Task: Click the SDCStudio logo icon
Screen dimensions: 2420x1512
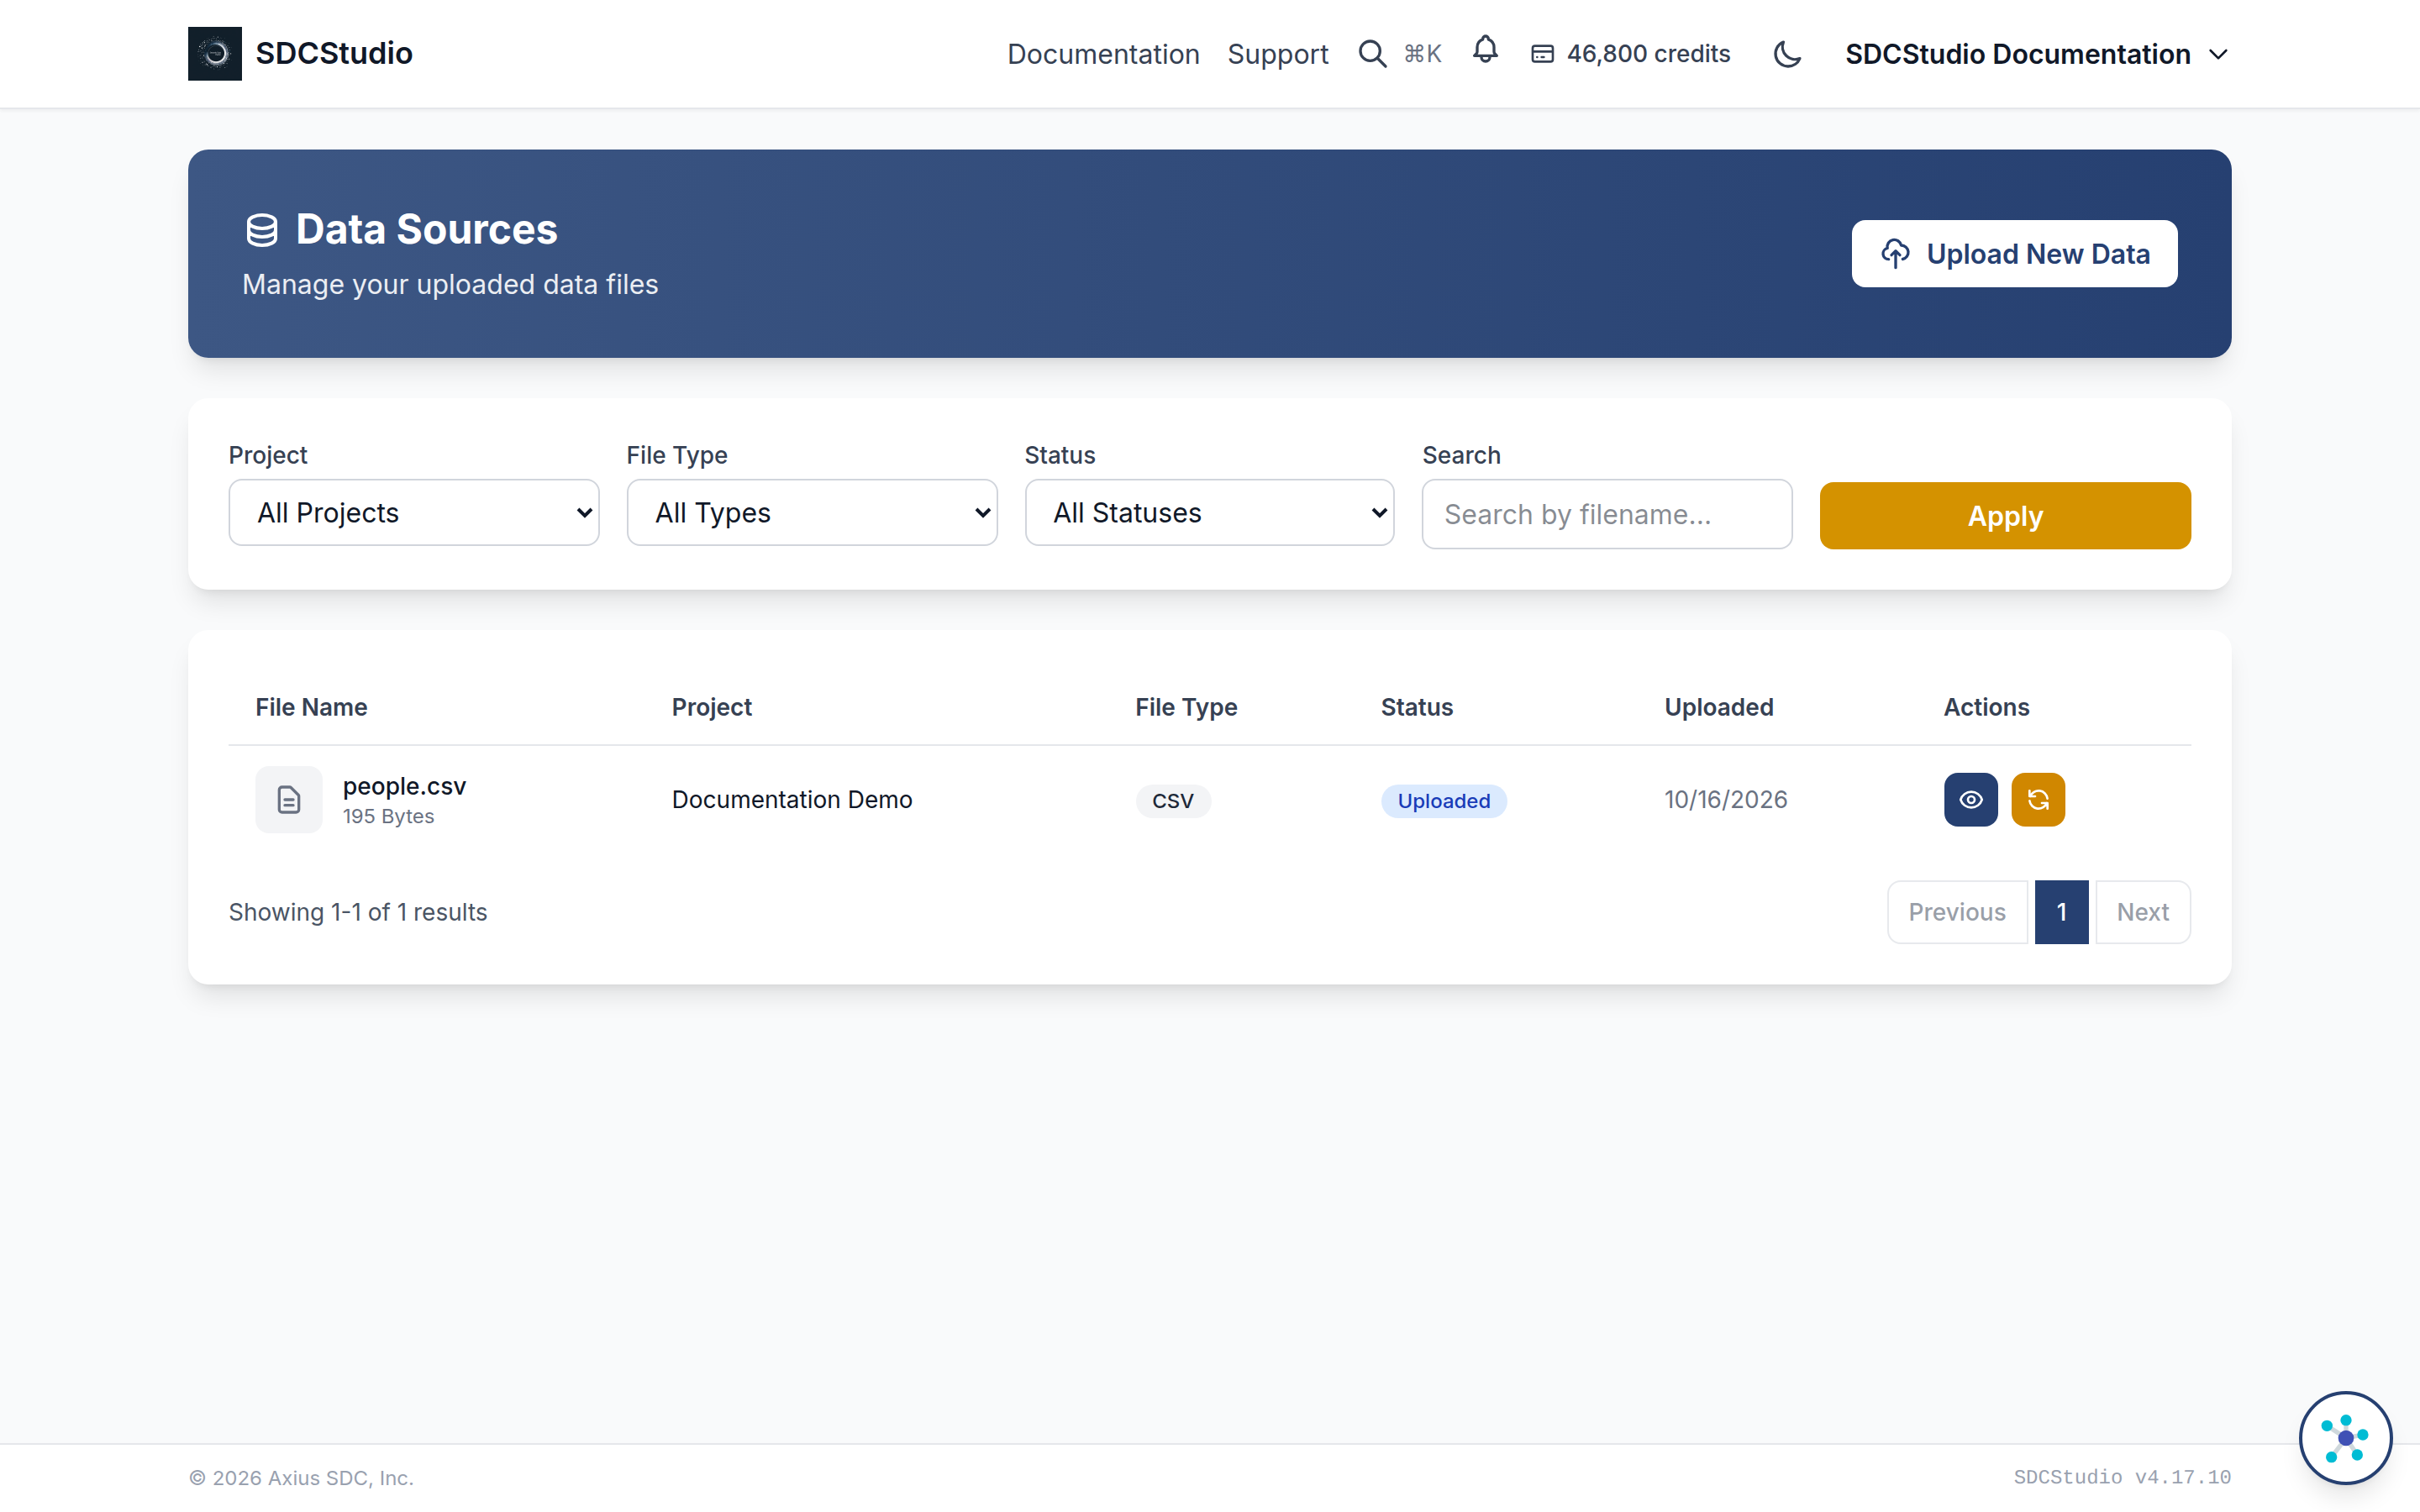Action: coord(215,54)
